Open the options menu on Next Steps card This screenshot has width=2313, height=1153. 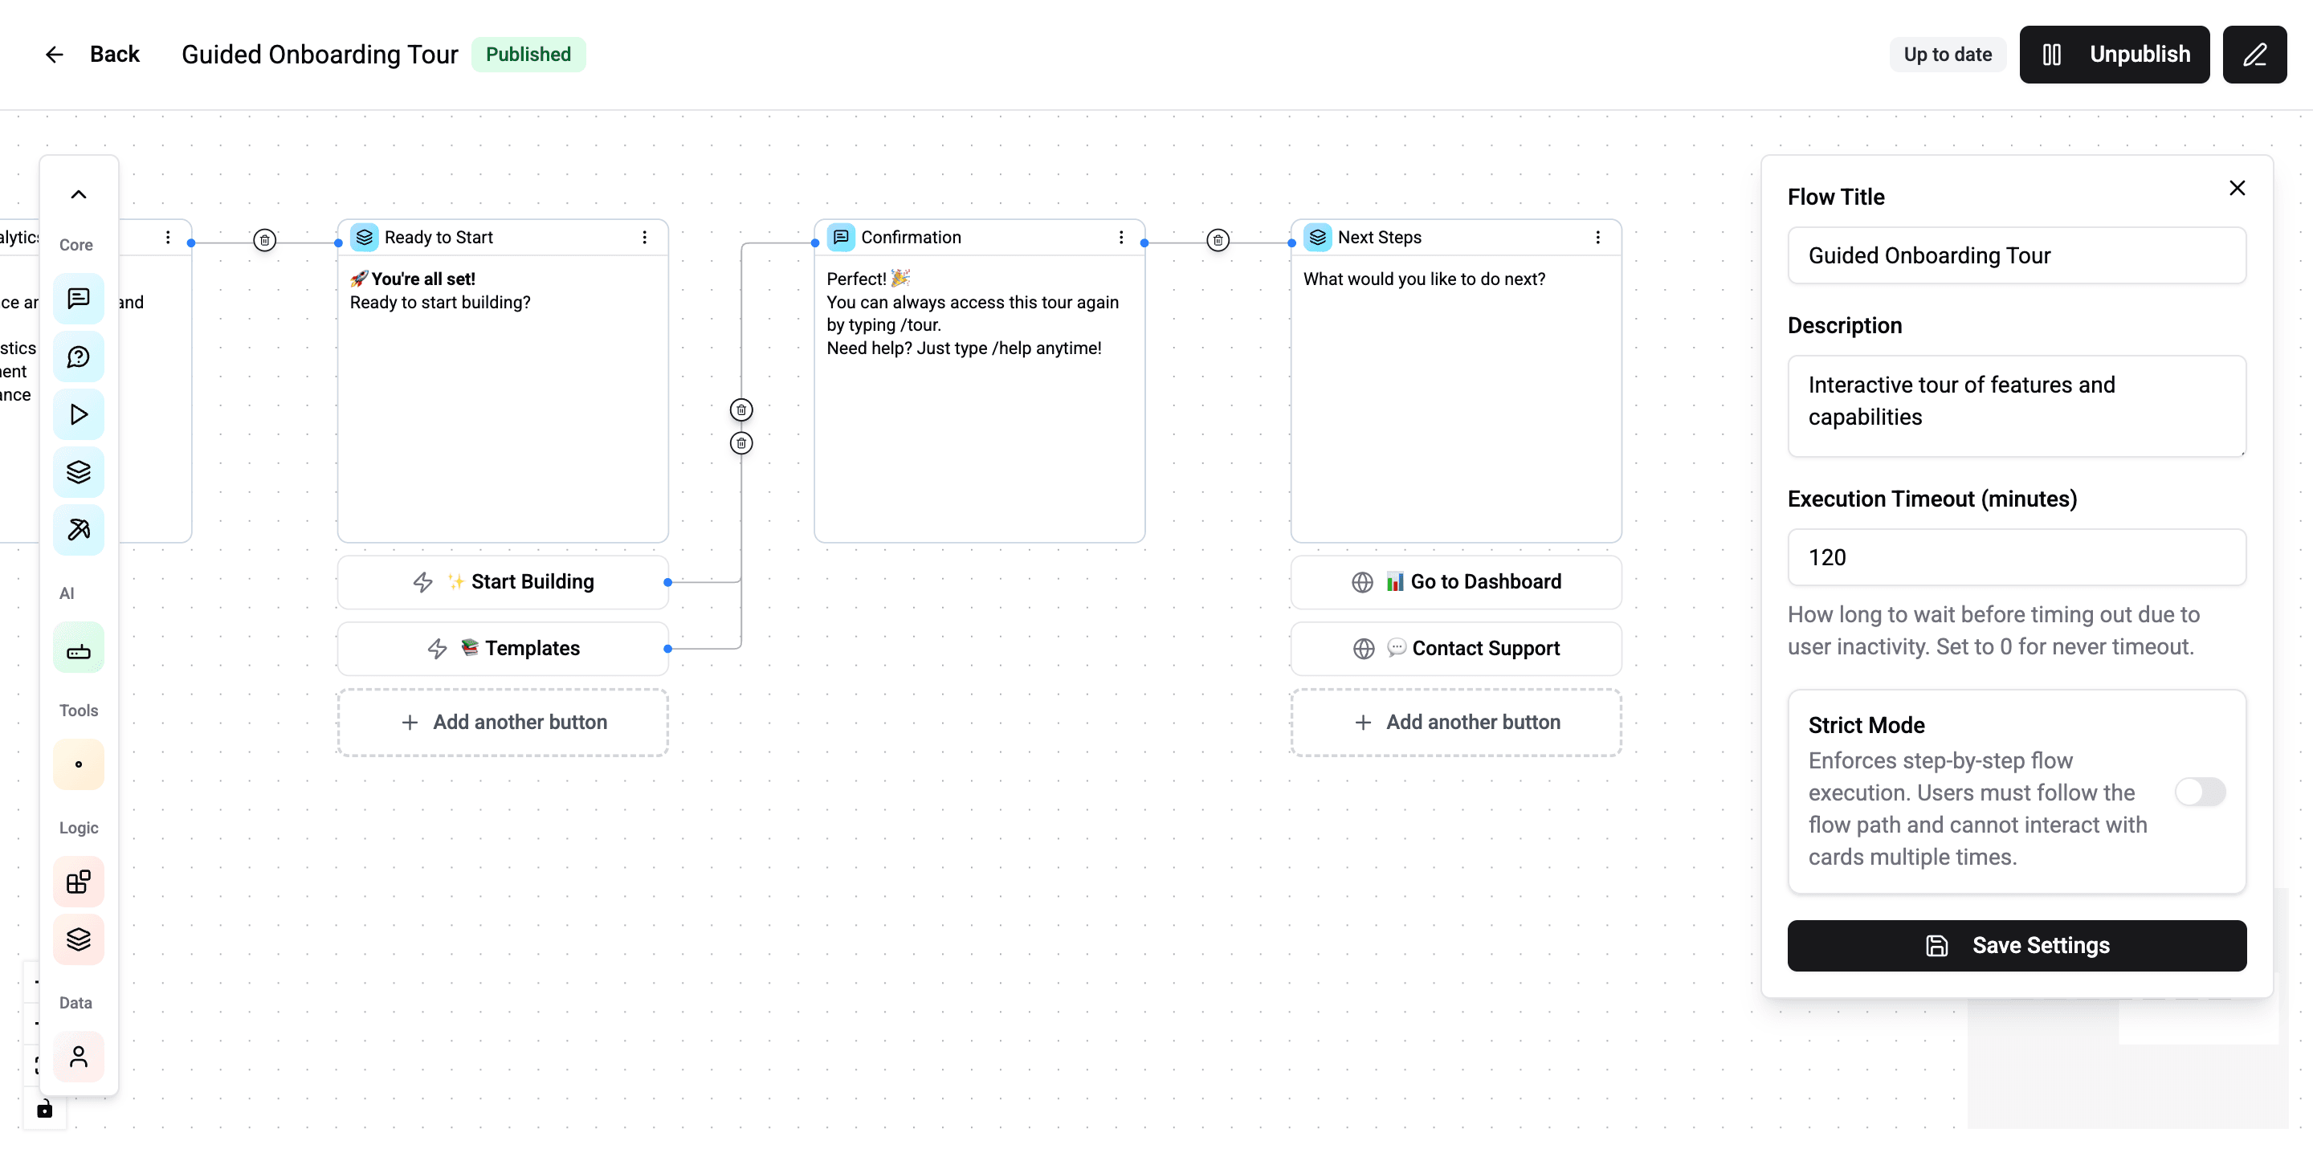(1597, 237)
